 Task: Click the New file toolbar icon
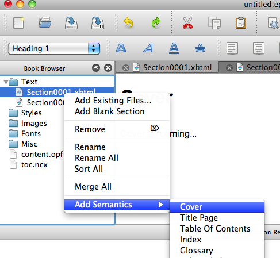click(18, 23)
